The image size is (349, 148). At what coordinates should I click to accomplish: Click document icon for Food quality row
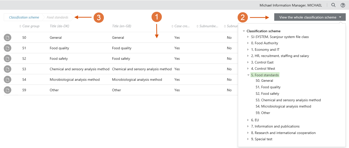point(8,48)
